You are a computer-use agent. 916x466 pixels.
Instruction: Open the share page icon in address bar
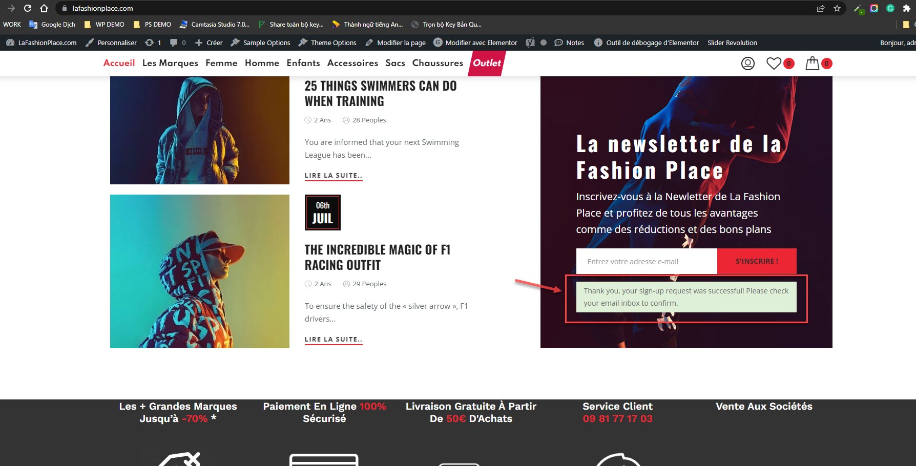pyautogui.click(x=821, y=8)
